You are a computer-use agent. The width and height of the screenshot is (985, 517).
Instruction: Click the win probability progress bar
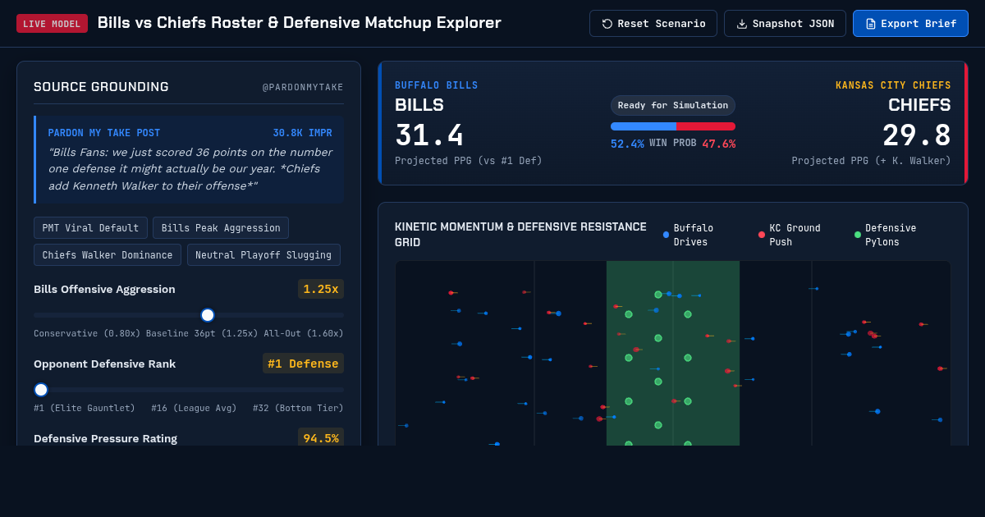(x=673, y=126)
